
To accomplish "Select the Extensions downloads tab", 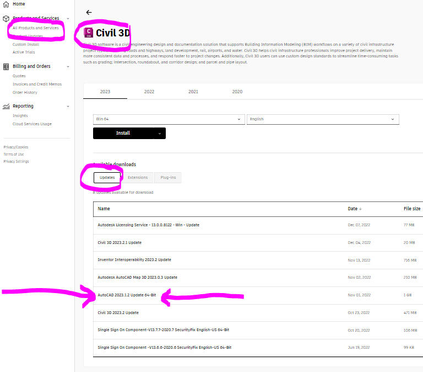I will pos(138,178).
